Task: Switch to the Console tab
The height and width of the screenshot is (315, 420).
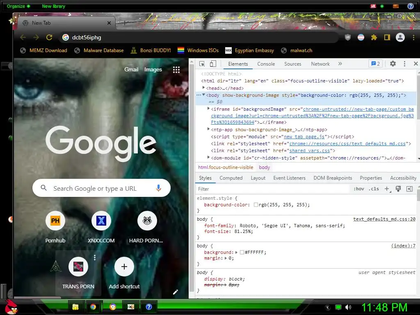Action: click(266, 64)
